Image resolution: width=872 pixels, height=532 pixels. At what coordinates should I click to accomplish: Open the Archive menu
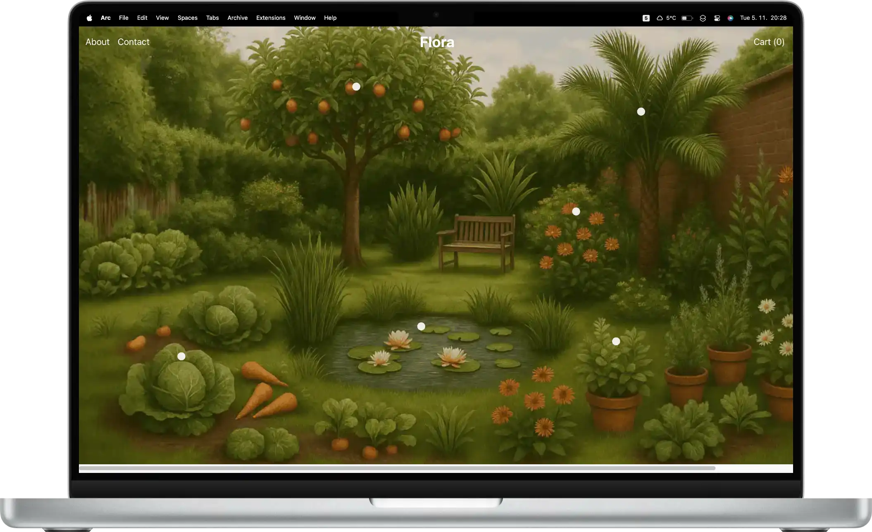coord(237,18)
